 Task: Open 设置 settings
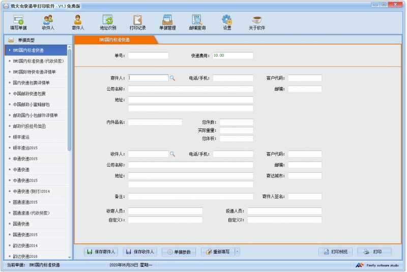coord(227,22)
